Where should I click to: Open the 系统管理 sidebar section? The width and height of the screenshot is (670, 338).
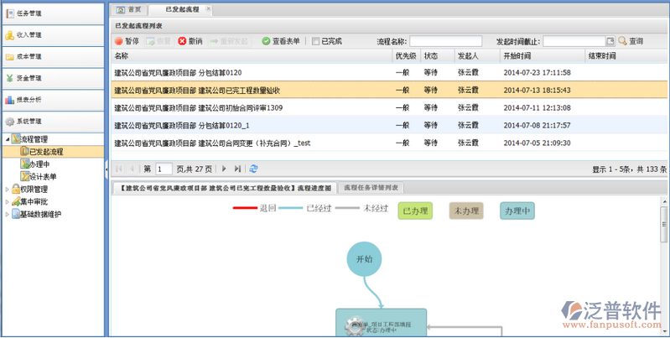click(53, 122)
